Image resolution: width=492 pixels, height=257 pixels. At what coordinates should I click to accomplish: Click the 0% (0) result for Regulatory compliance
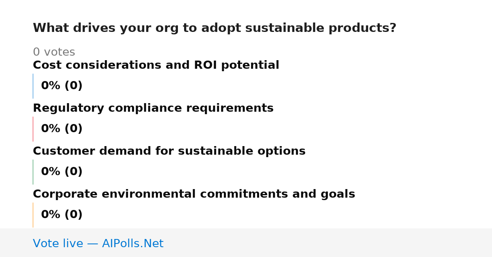click(x=61, y=129)
